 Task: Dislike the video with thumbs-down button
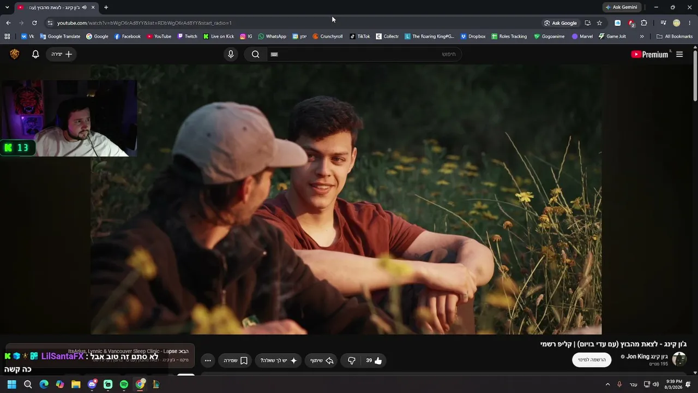(x=352, y=360)
